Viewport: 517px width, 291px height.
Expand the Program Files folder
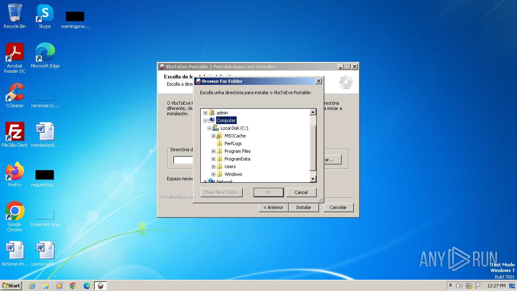(213, 151)
